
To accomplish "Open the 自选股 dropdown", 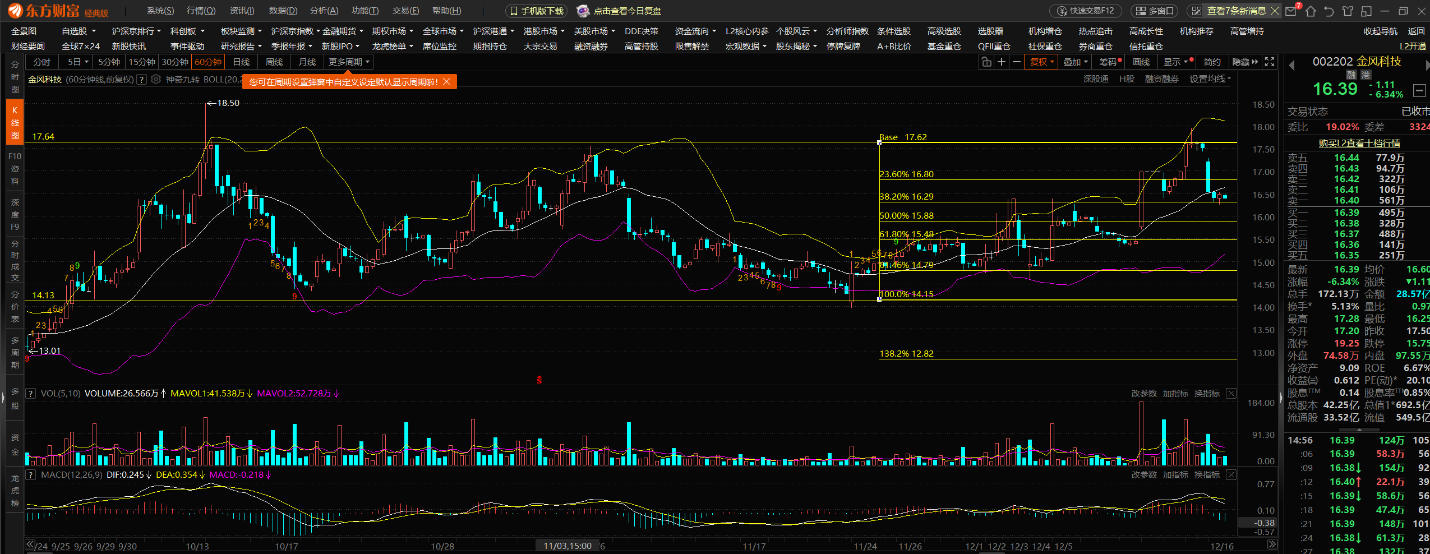I will [x=79, y=31].
